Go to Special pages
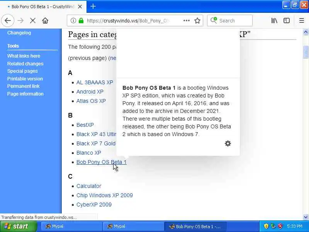 22,71
